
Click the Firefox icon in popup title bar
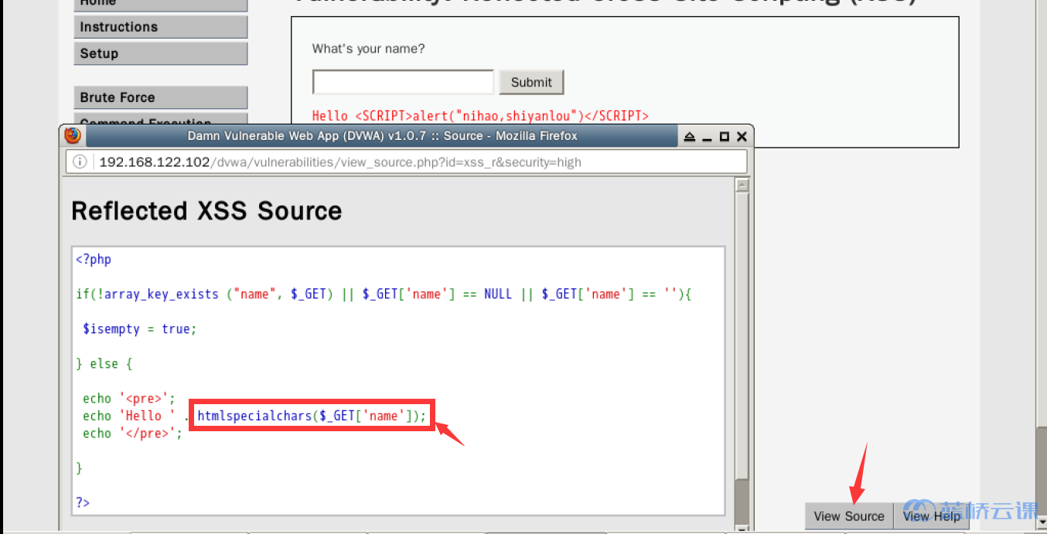tap(73, 136)
